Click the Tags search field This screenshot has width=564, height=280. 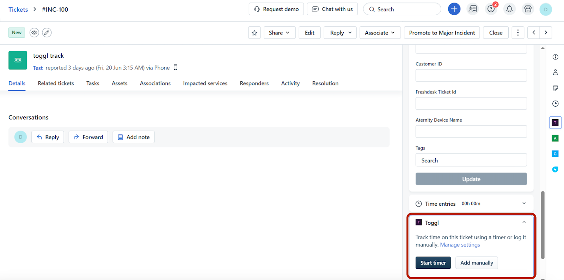click(471, 160)
